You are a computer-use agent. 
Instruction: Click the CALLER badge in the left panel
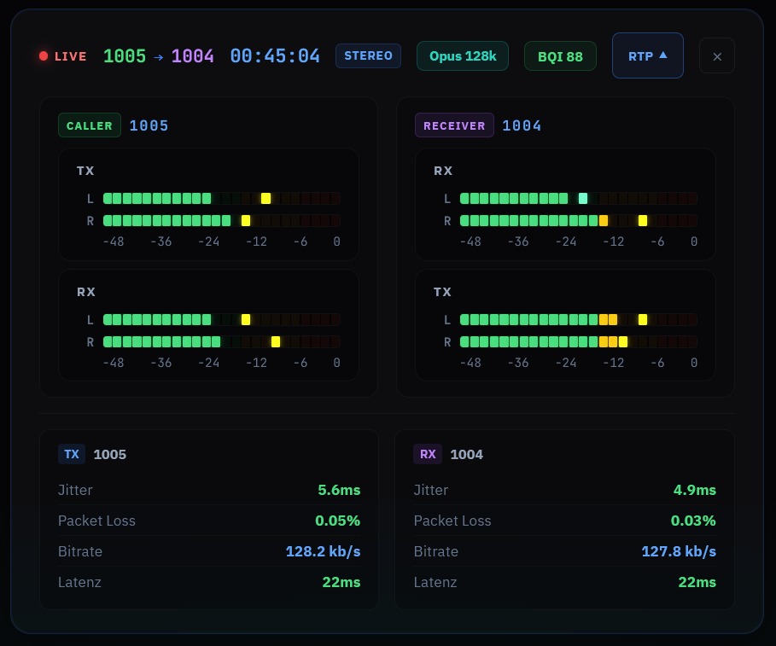(x=90, y=125)
